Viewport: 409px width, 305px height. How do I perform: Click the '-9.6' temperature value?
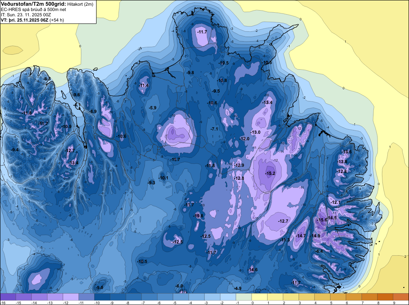coord(76,95)
